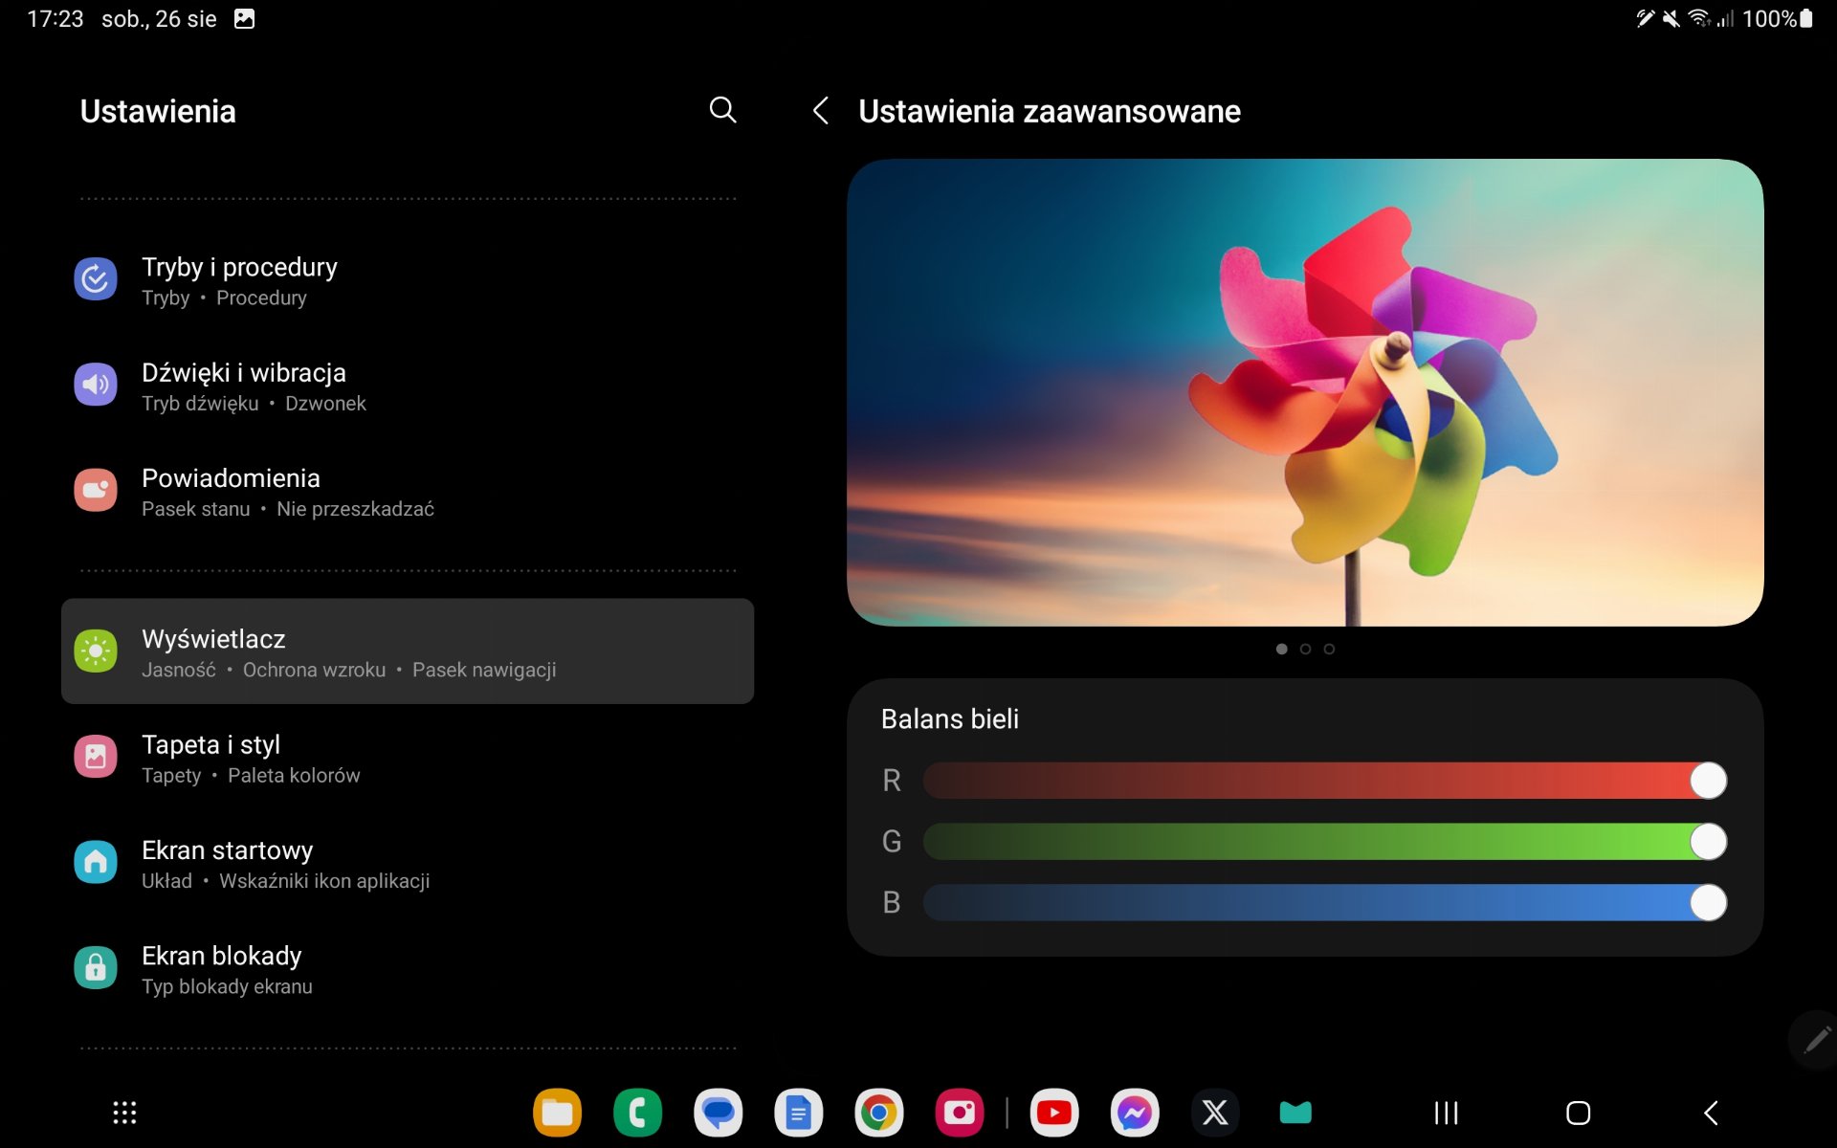Tap the floating S Pen pencil icon

point(1815,1039)
